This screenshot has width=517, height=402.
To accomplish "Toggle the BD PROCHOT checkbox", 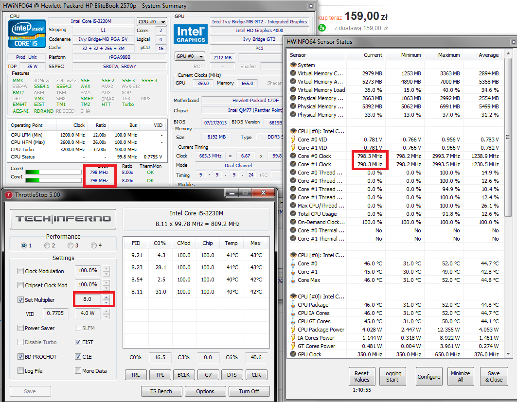I will [21, 357].
